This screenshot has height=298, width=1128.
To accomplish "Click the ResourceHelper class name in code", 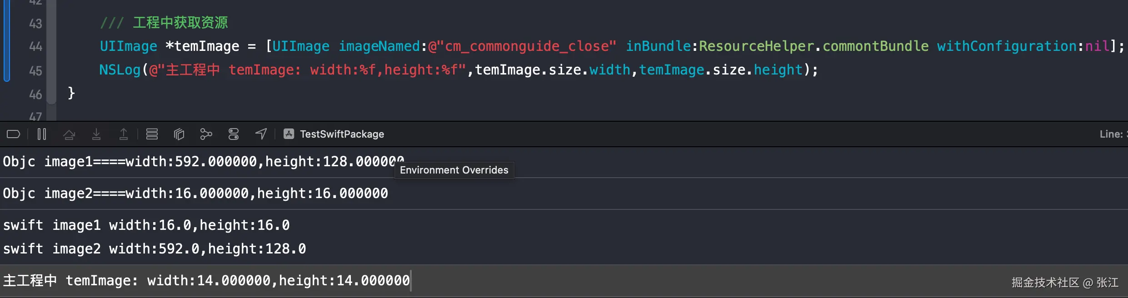I will 756,46.
